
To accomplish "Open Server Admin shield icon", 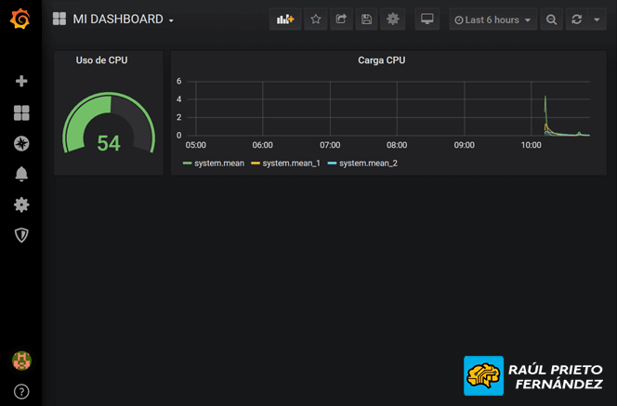I will [x=21, y=235].
